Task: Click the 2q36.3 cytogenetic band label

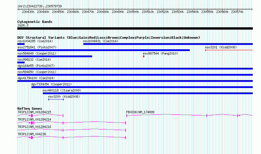Action: [23, 25]
